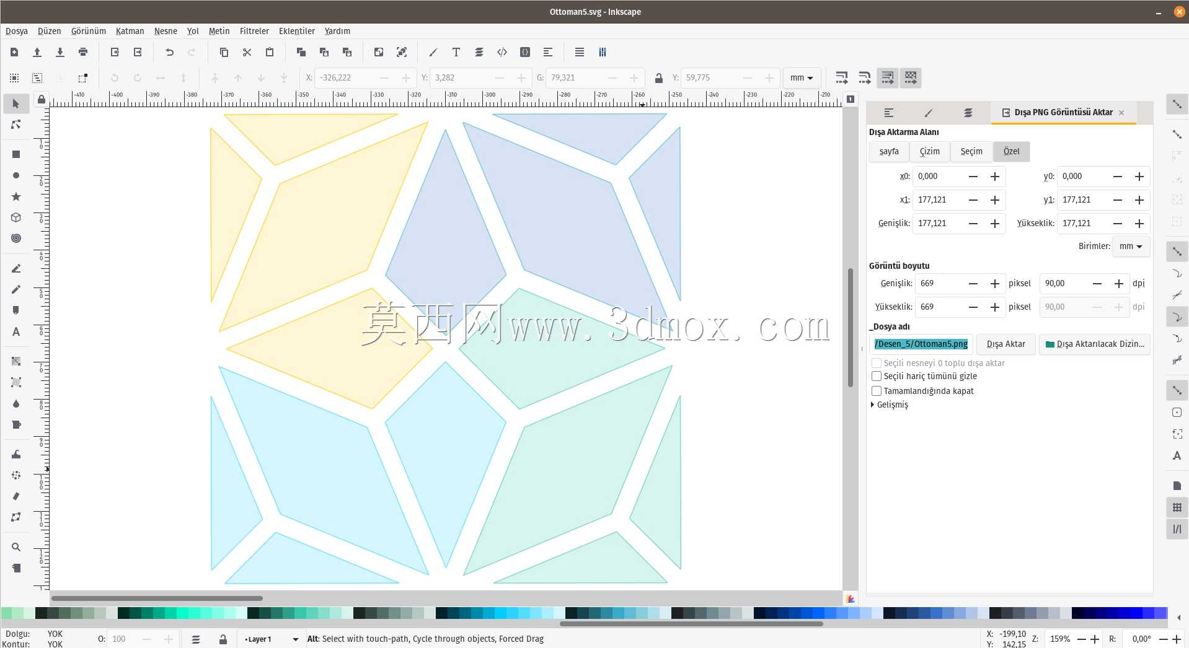The image size is (1189, 648).
Task: Choose the Zoom magnifier tool
Action: [16, 547]
